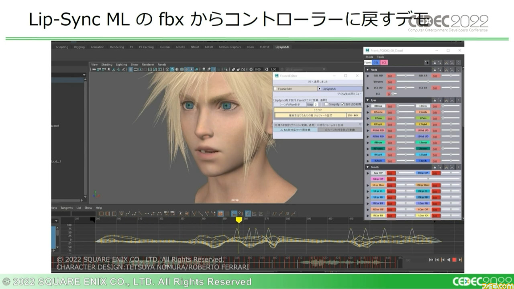The image size is (514, 289).
Task: Collapse the Mouth section in Fcont window
Action: click(x=367, y=167)
